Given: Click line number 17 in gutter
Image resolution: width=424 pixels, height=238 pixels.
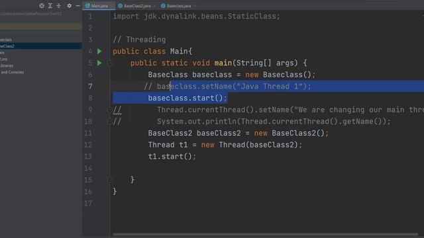Looking at the screenshot, I should (x=88, y=203).
